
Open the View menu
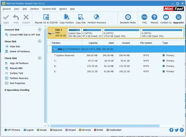pyautogui.click(x=17, y=9)
